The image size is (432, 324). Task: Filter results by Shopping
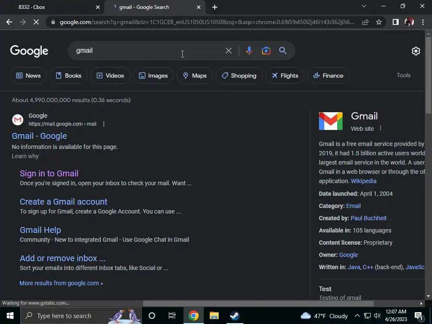click(x=239, y=76)
